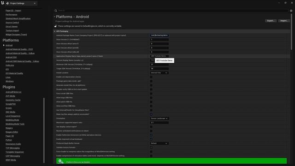The width and height of the screenshot is (295, 166).
Task: Uncheck Make log files always publicly accessible
Action: (x=151, y=114)
